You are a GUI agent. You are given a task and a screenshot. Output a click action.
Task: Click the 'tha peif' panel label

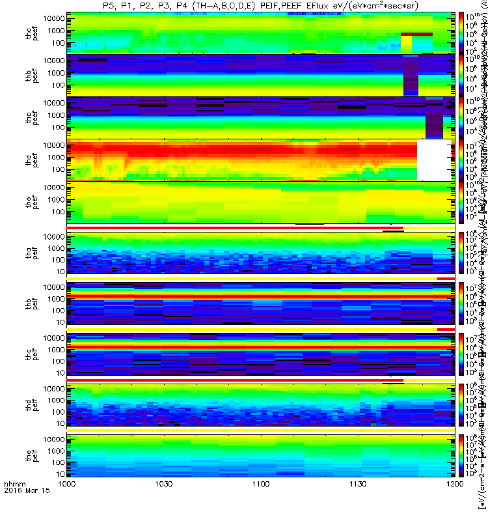[32, 253]
